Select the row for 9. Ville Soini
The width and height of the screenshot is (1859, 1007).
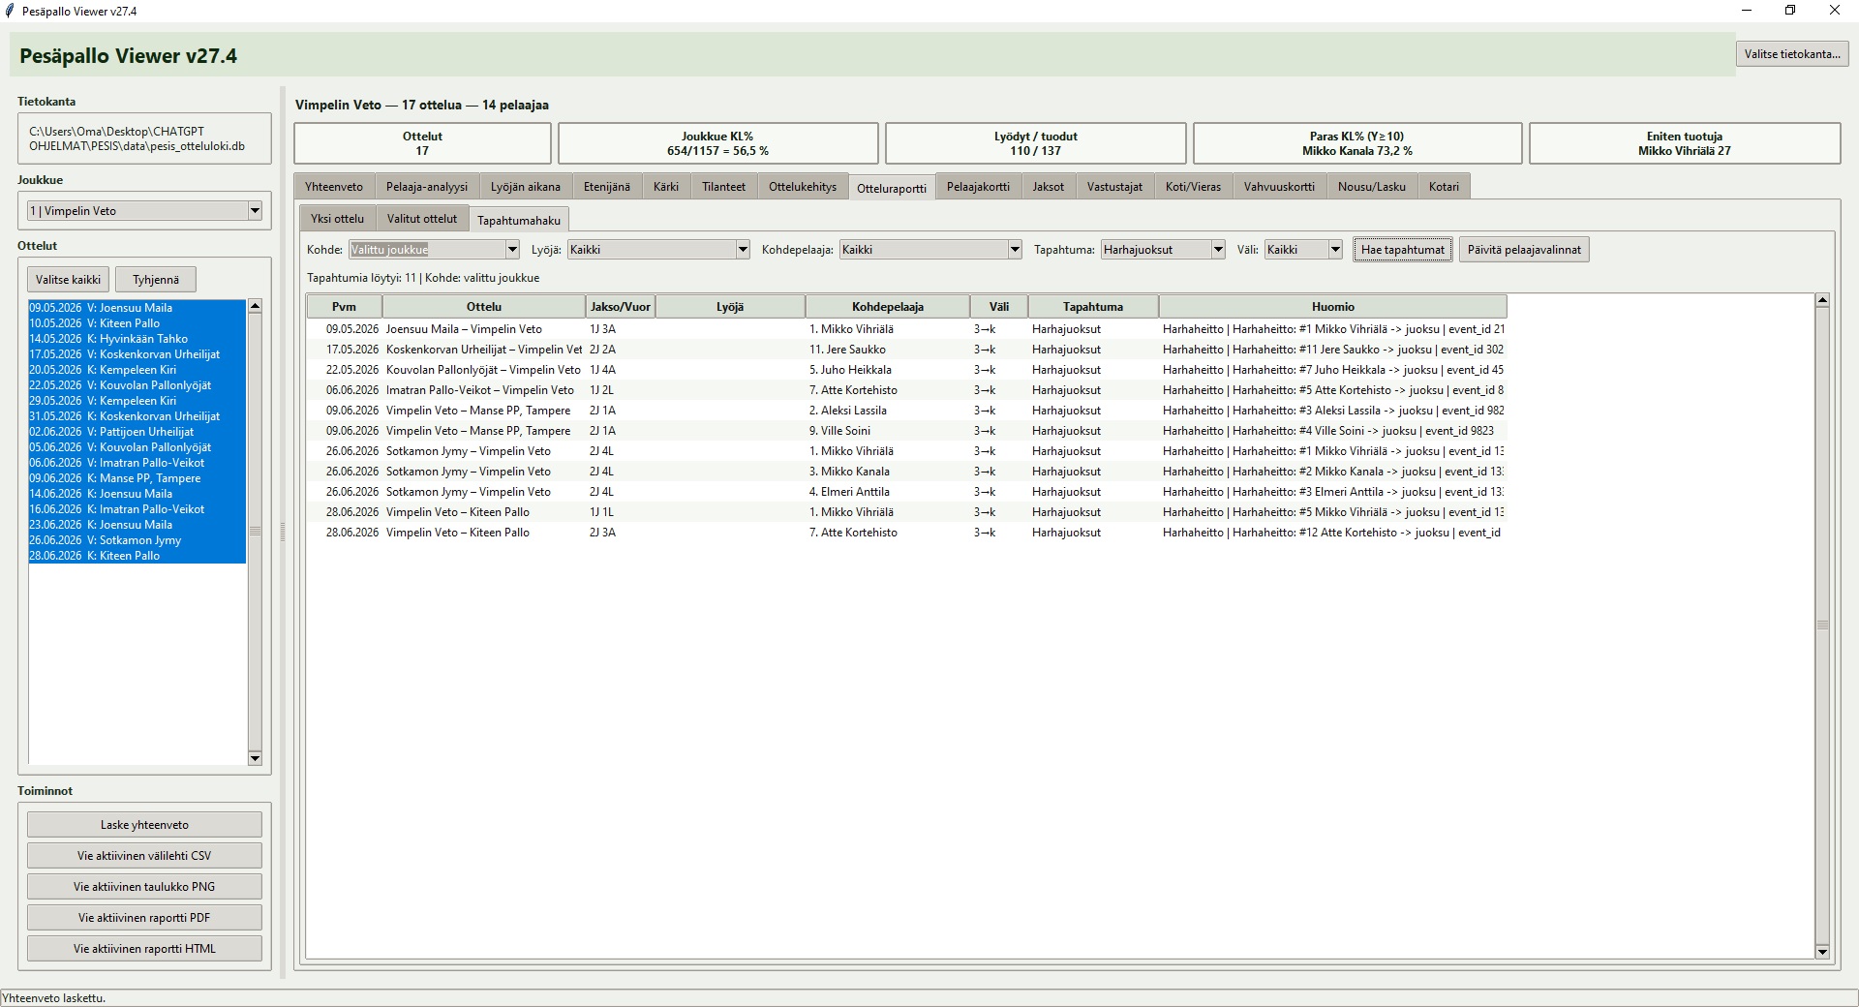click(906, 431)
